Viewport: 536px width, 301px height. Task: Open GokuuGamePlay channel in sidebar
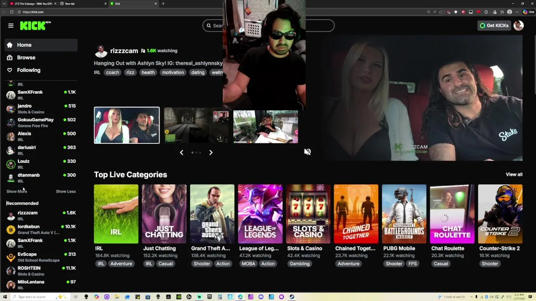click(x=41, y=122)
